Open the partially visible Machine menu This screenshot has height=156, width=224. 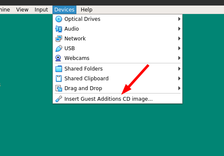pos(5,10)
